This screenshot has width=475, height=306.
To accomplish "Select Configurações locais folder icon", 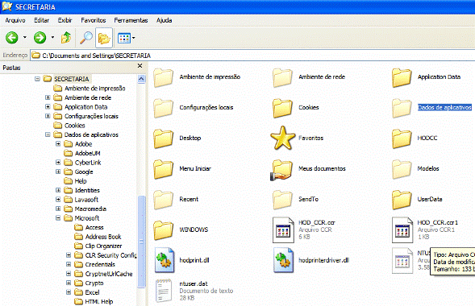I will 163,108.
